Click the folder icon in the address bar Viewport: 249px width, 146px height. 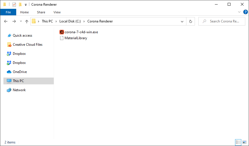(x=34, y=21)
